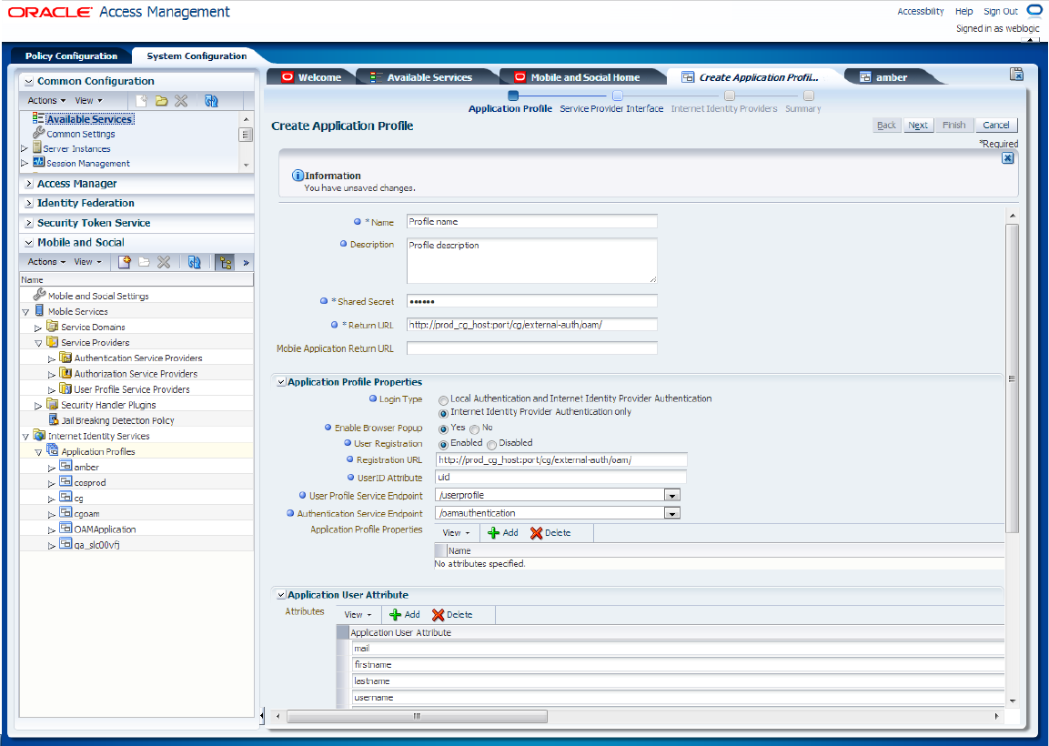Image resolution: width=1049 pixels, height=746 pixels.
Task: Select No for Enable Browser Popup
Action: [x=474, y=428]
